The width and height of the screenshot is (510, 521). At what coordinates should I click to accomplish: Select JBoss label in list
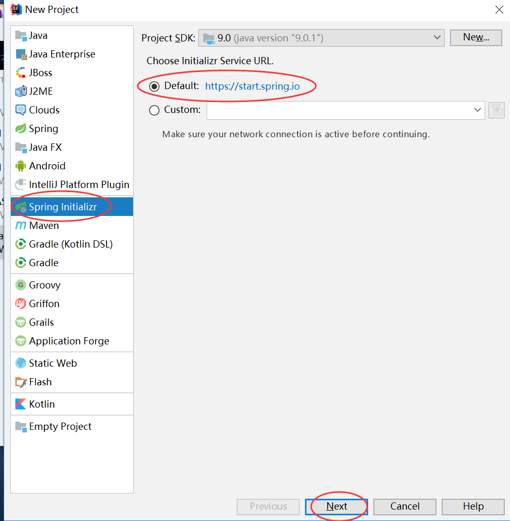(40, 73)
